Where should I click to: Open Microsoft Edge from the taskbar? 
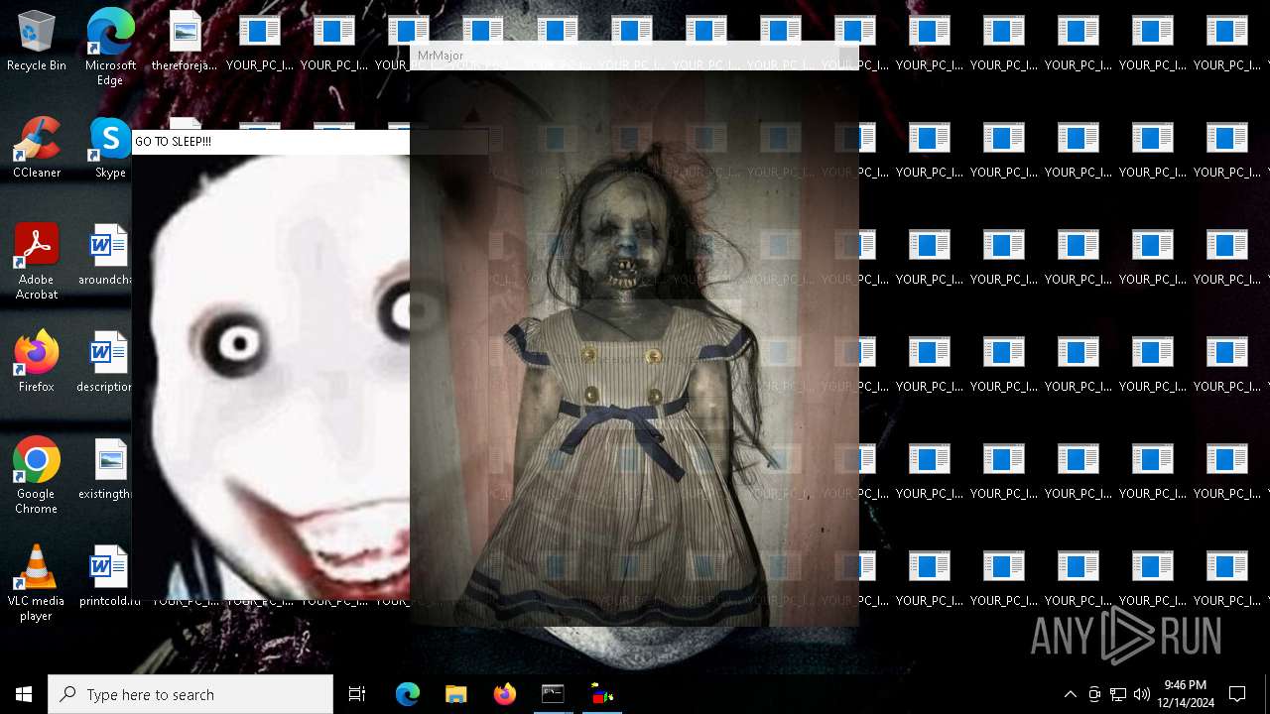(408, 694)
